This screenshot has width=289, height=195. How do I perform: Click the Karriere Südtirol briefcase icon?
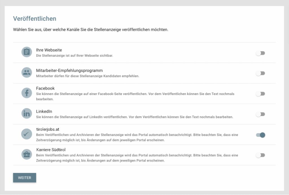click(x=27, y=155)
